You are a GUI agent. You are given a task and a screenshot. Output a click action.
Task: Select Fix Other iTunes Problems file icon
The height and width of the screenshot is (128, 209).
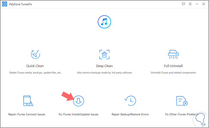[x=182, y=101]
